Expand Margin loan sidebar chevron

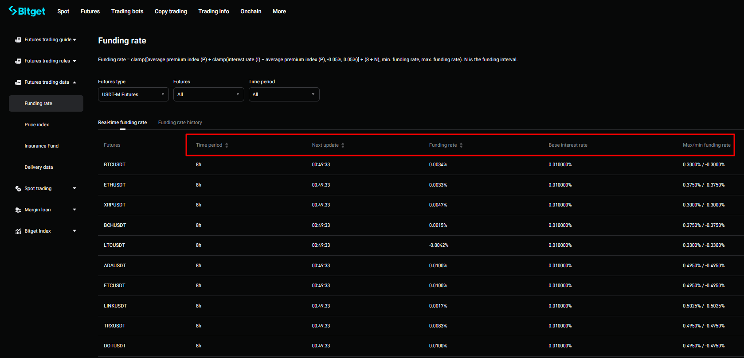(74, 210)
